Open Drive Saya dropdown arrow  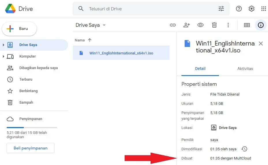tap(104, 25)
